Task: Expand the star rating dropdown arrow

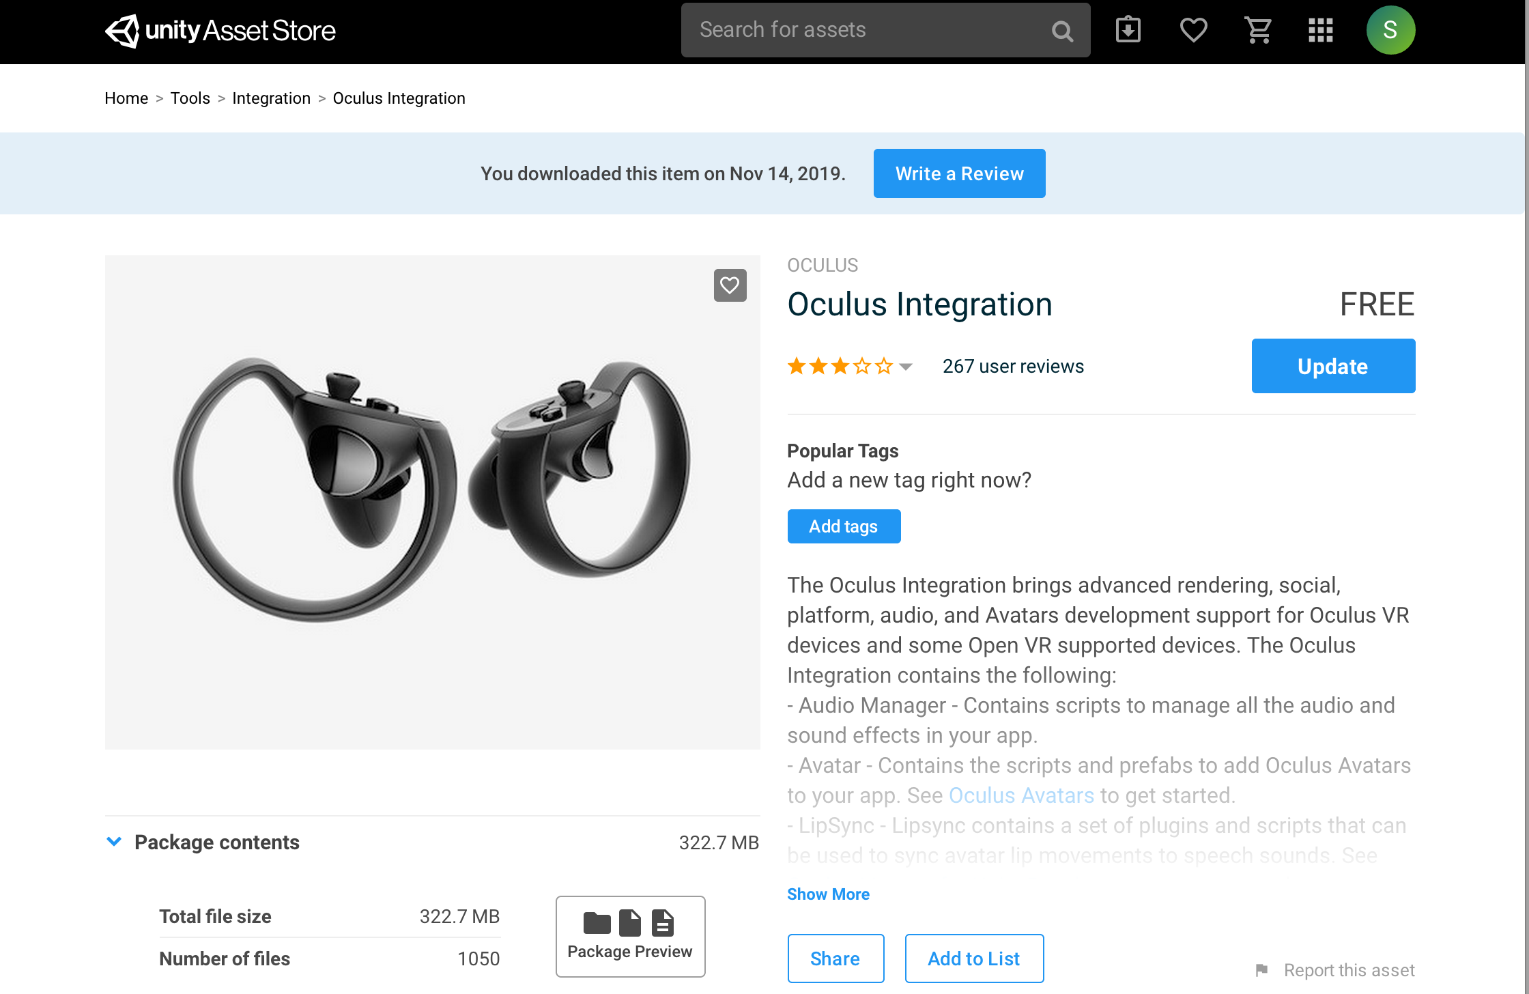Action: click(x=906, y=367)
